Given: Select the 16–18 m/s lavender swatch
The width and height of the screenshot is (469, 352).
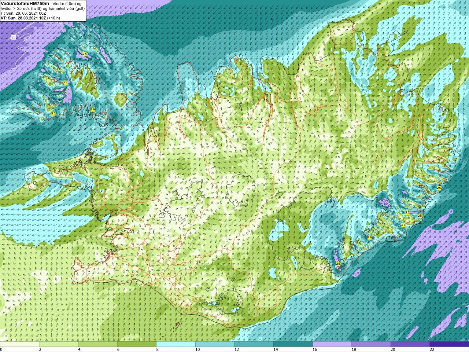Looking at the screenshot, I should pos(332,344).
